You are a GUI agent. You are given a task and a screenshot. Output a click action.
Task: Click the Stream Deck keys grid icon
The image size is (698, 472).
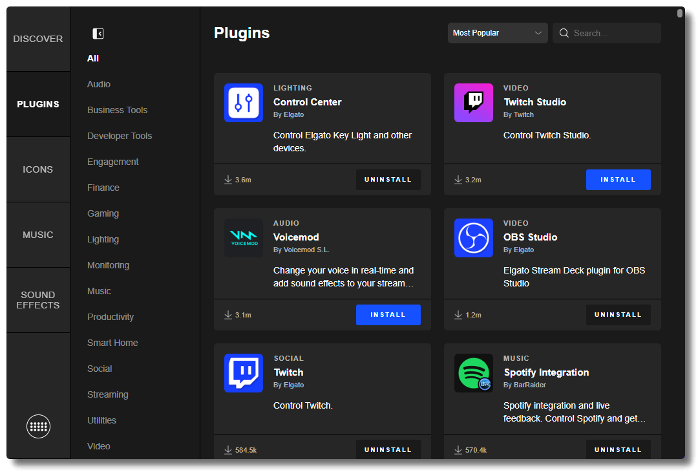(x=38, y=426)
